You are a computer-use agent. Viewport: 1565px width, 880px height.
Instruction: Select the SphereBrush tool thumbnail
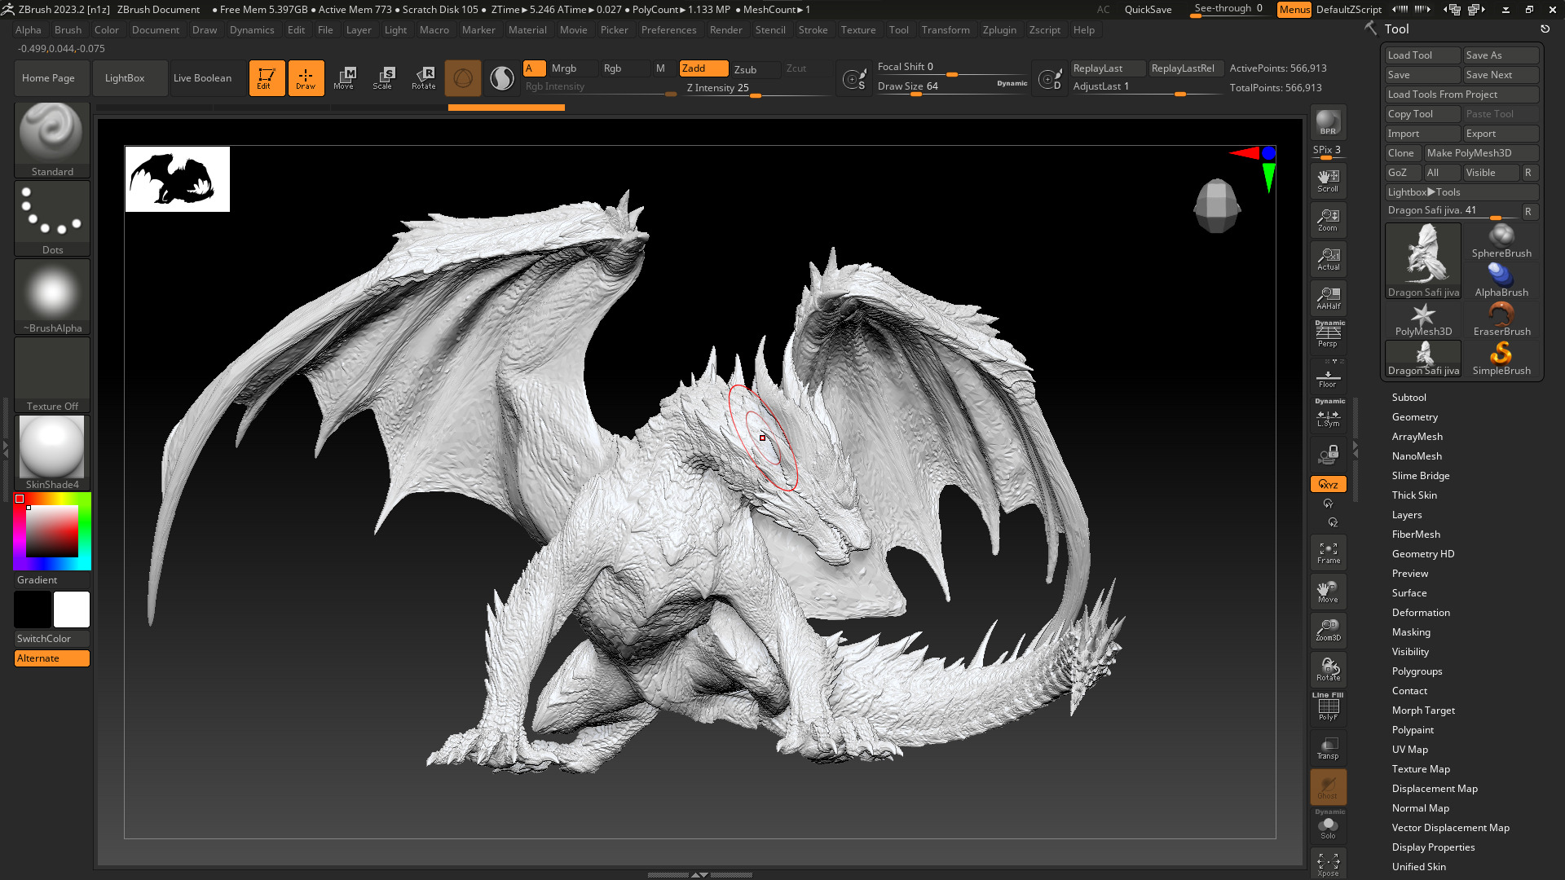(x=1501, y=241)
